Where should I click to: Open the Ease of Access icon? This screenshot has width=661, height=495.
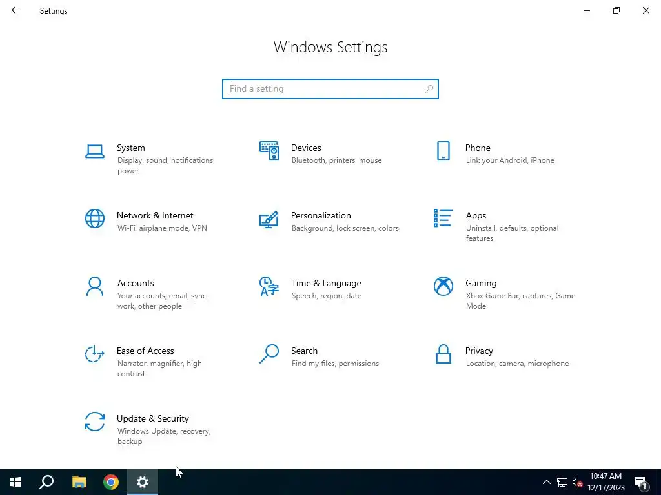click(95, 354)
